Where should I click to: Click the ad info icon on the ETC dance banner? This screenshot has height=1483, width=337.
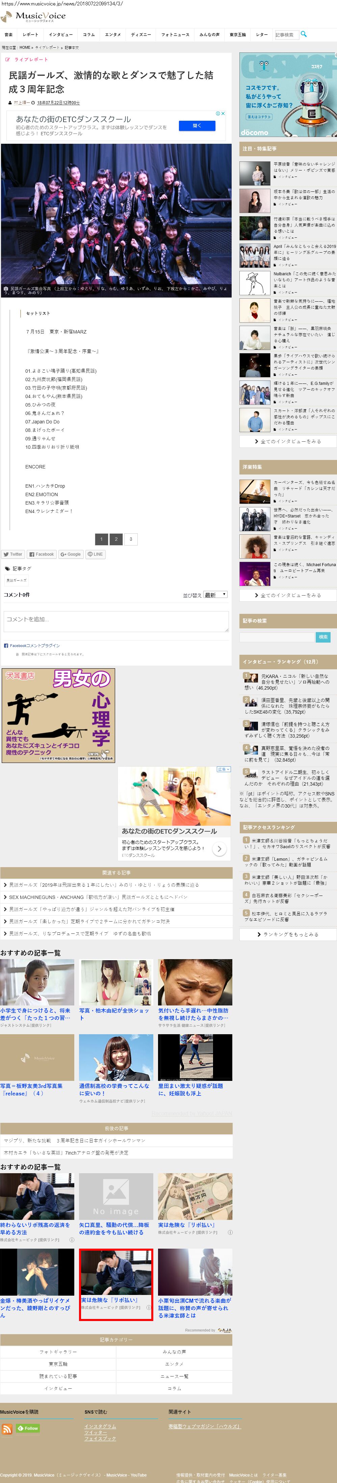point(218,113)
